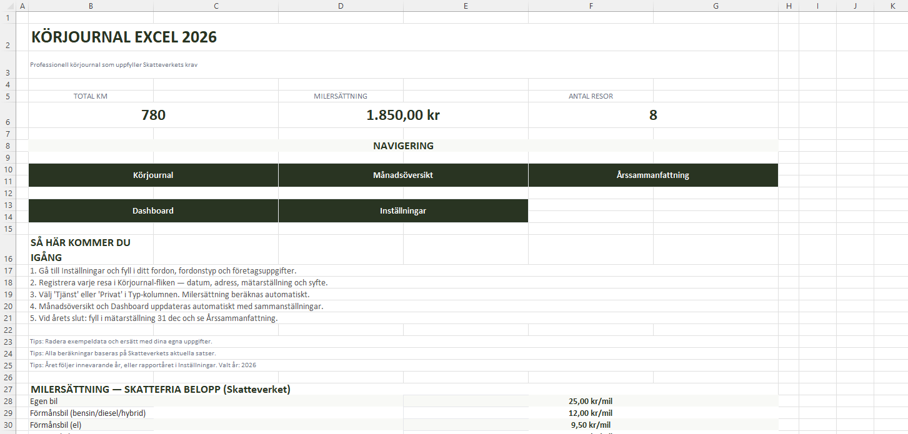Screen dimensions: 908x434
Task: Click the subtitle about Skatteverkets krav
Action: (114, 64)
